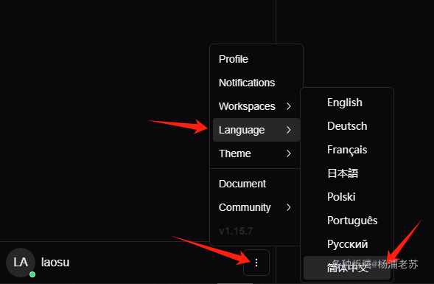Open the Document menu entry

coord(256,184)
